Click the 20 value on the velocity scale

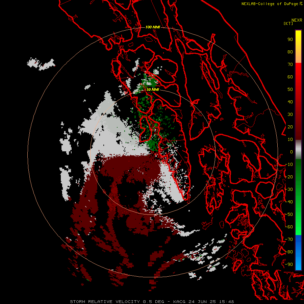(x=290, y=127)
